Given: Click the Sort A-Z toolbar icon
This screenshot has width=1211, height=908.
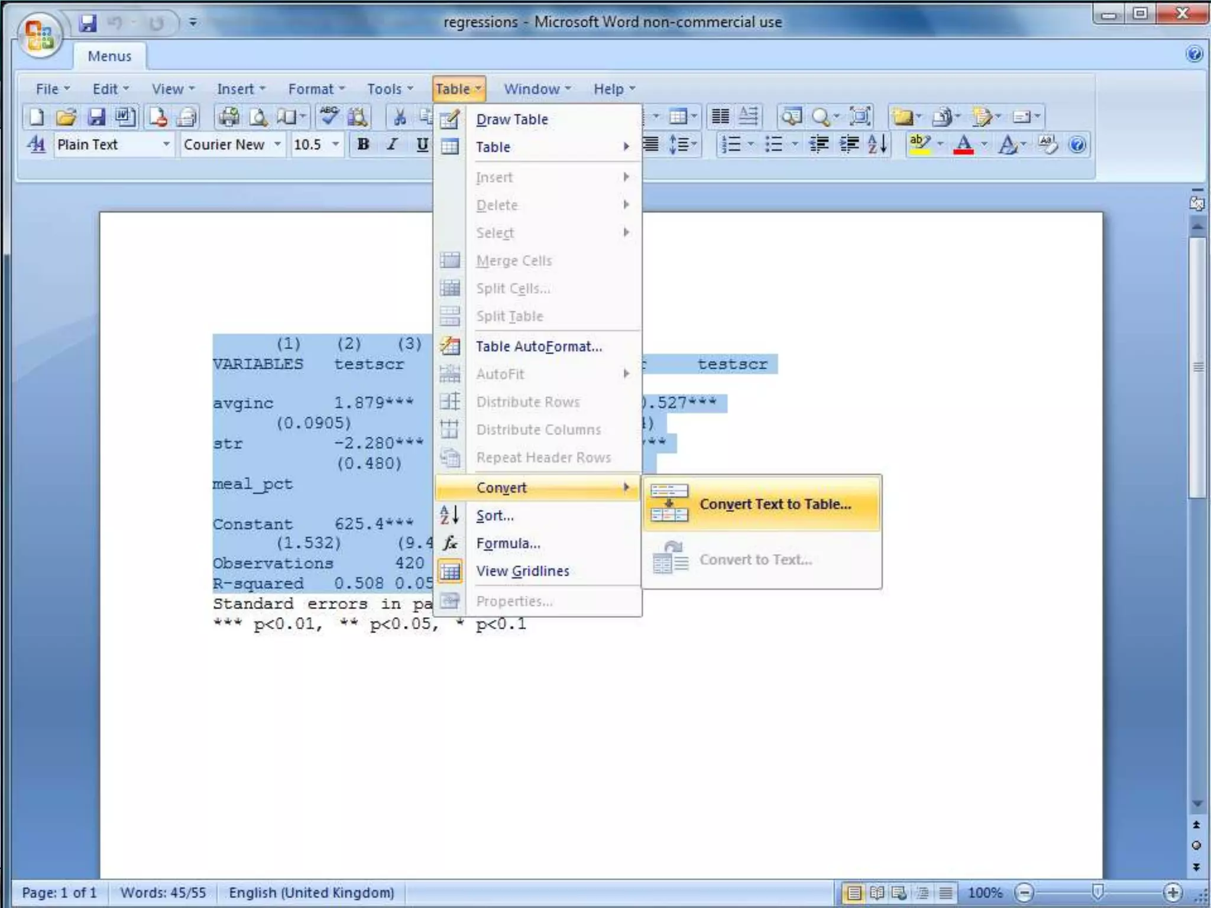Looking at the screenshot, I should coord(878,144).
